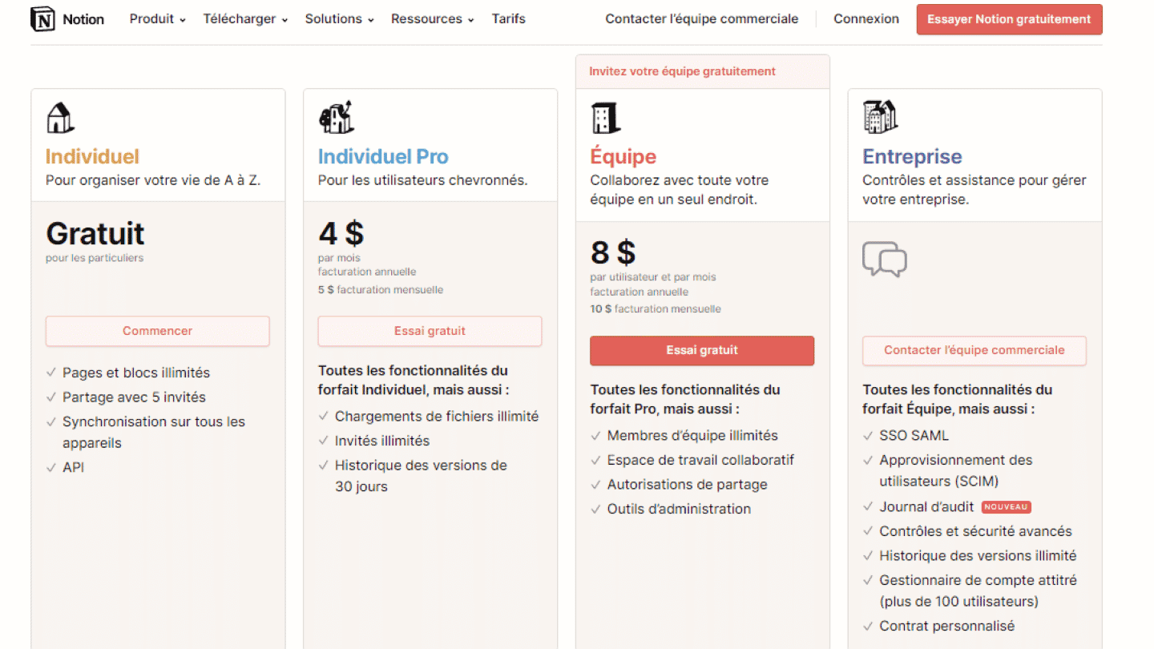Click the NOUVEAU badge next to Journal d'audit
1154x649 pixels.
(x=1006, y=507)
